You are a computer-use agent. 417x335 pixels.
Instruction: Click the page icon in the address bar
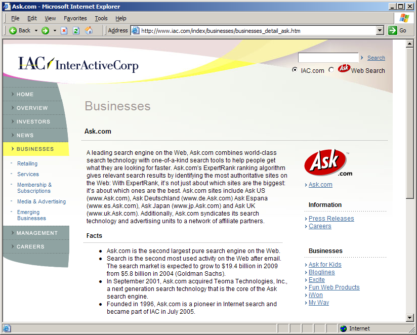coord(136,30)
